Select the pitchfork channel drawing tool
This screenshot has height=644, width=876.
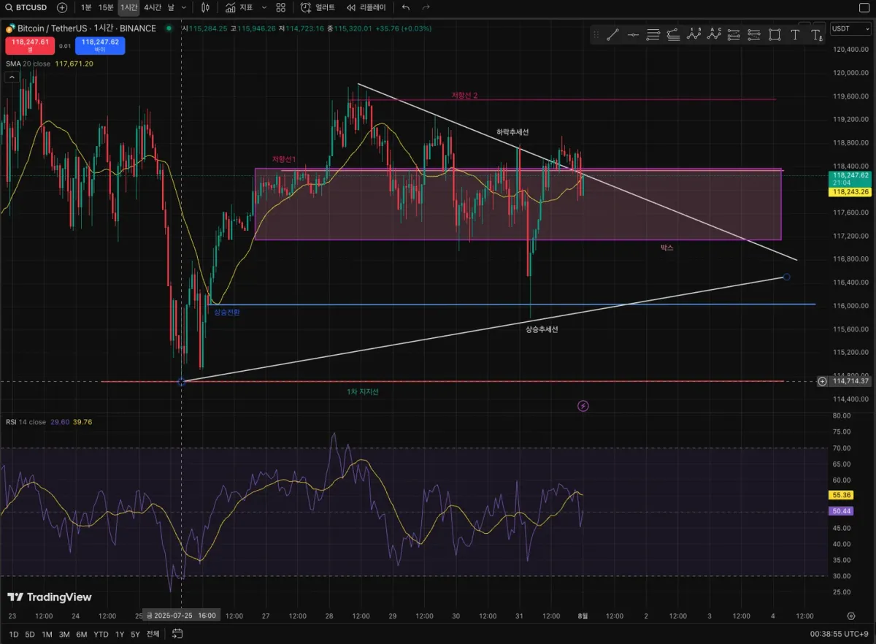pyautogui.click(x=674, y=34)
